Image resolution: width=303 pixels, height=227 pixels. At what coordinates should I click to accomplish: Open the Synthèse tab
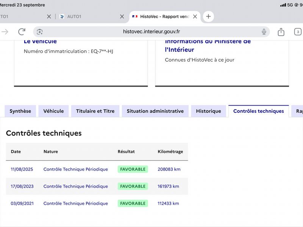20,111
